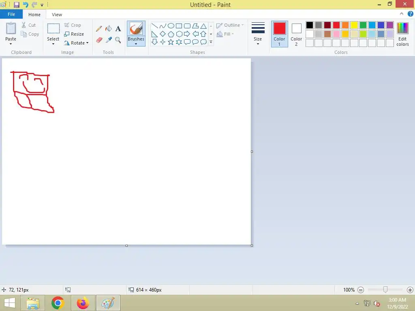
Task: Choose the Curve shape
Action: tap(163, 26)
